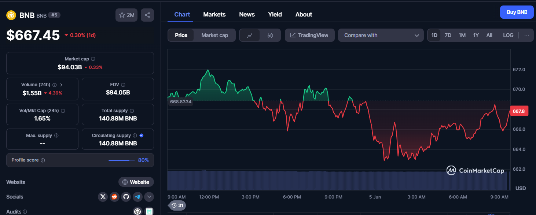Switch to candlestick chart icon
The width and height of the screenshot is (536, 215).
pyautogui.click(x=270, y=35)
